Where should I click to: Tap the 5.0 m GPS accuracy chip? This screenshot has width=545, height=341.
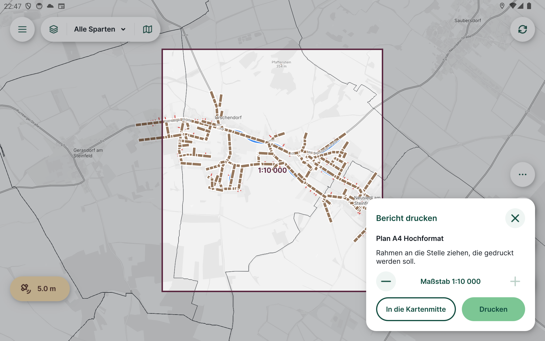pos(40,289)
